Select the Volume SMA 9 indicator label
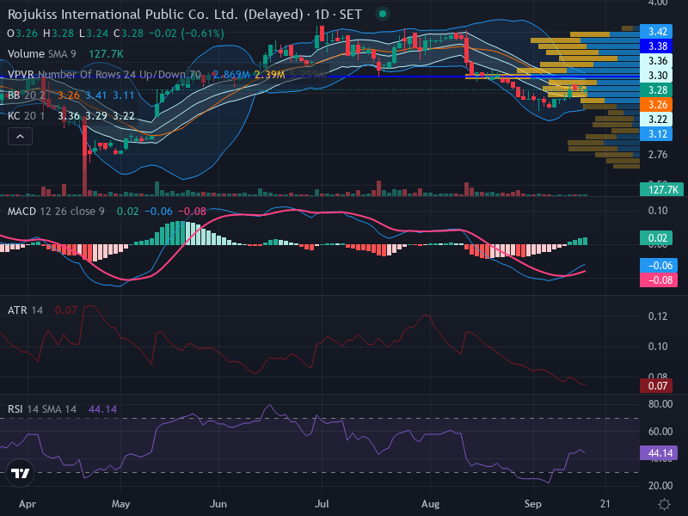Screen dimensions: 688x516 click(41, 54)
